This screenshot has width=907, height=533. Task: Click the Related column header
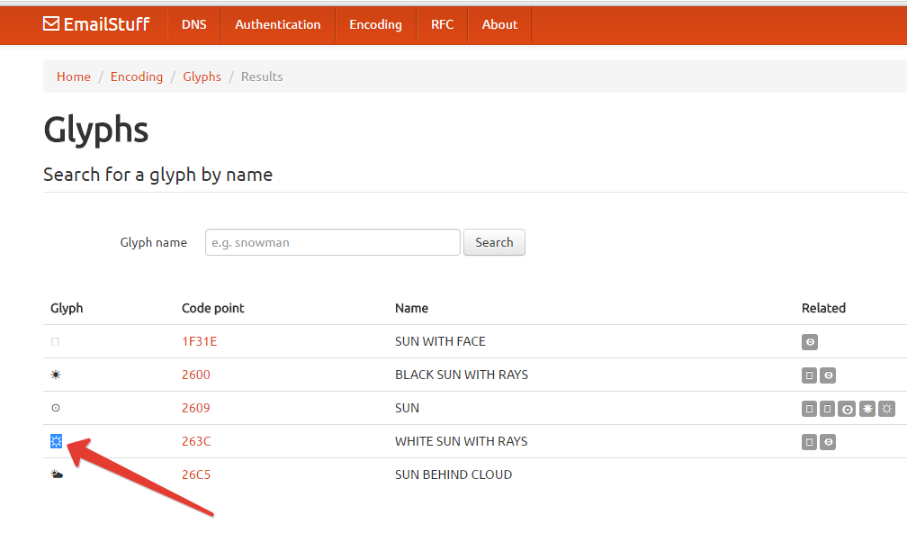pos(823,308)
